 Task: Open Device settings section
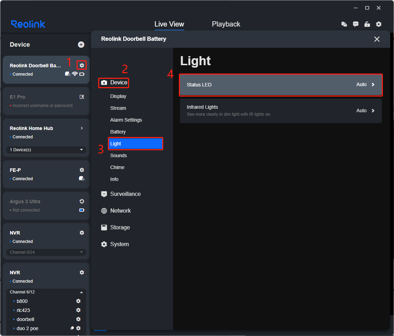pos(114,83)
